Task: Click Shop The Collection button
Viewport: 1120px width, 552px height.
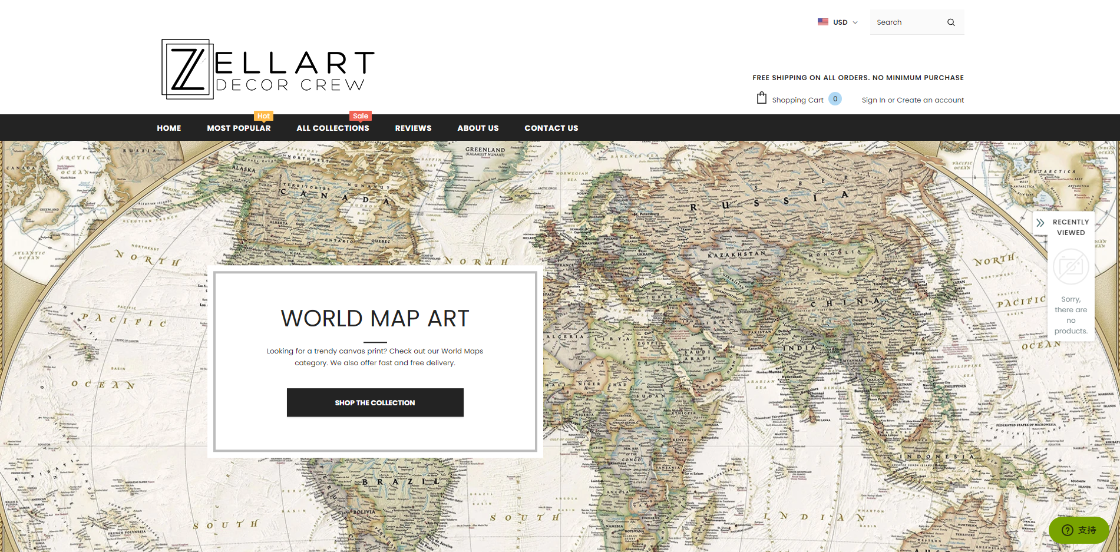Action: pyautogui.click(x=375, y=402)
